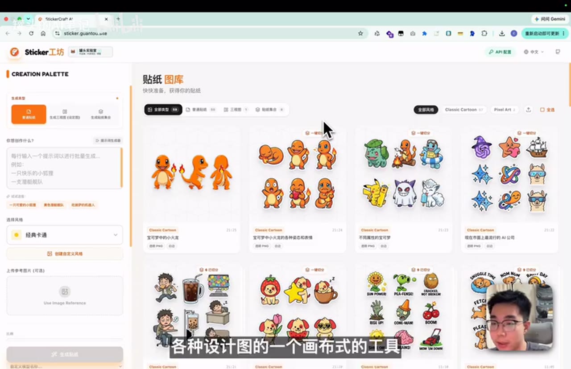571x369 pixels.
Task: Click the 罐头实验室 badge next to the logo
Action: (x=90, y=52)
